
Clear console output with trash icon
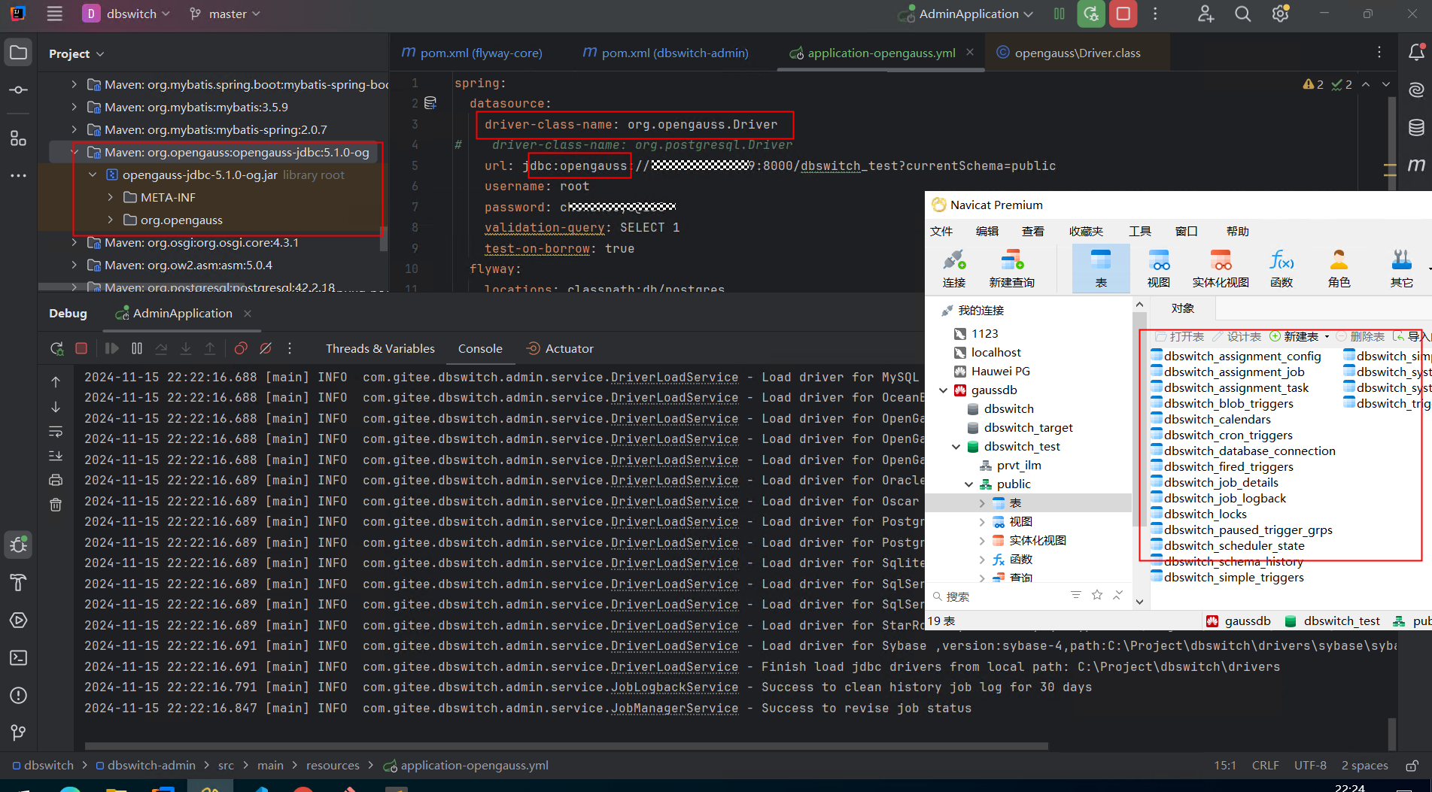coord(56,505)
